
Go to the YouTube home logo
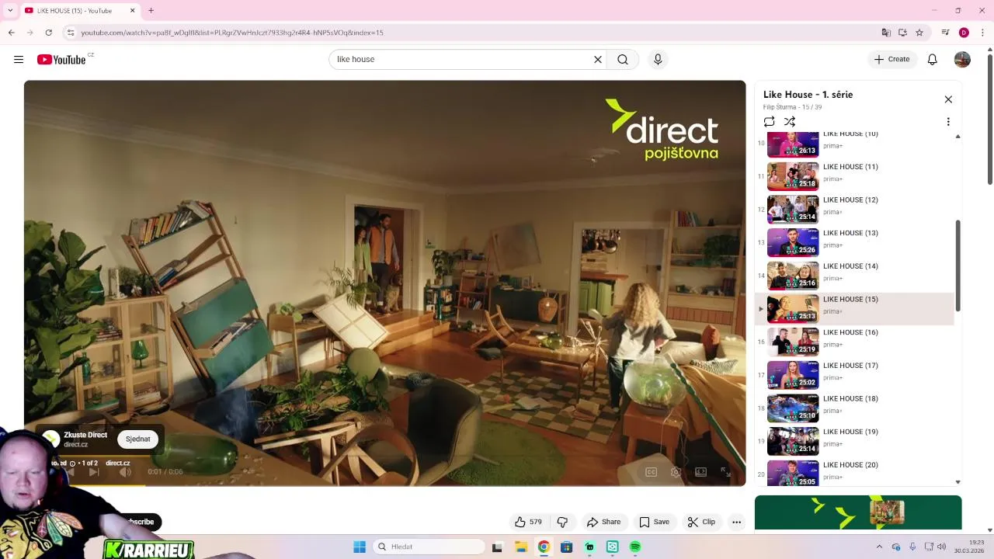pos(61,60)
